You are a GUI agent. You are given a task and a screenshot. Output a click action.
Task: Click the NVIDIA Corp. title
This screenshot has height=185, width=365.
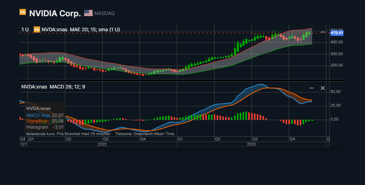[55, 13]
